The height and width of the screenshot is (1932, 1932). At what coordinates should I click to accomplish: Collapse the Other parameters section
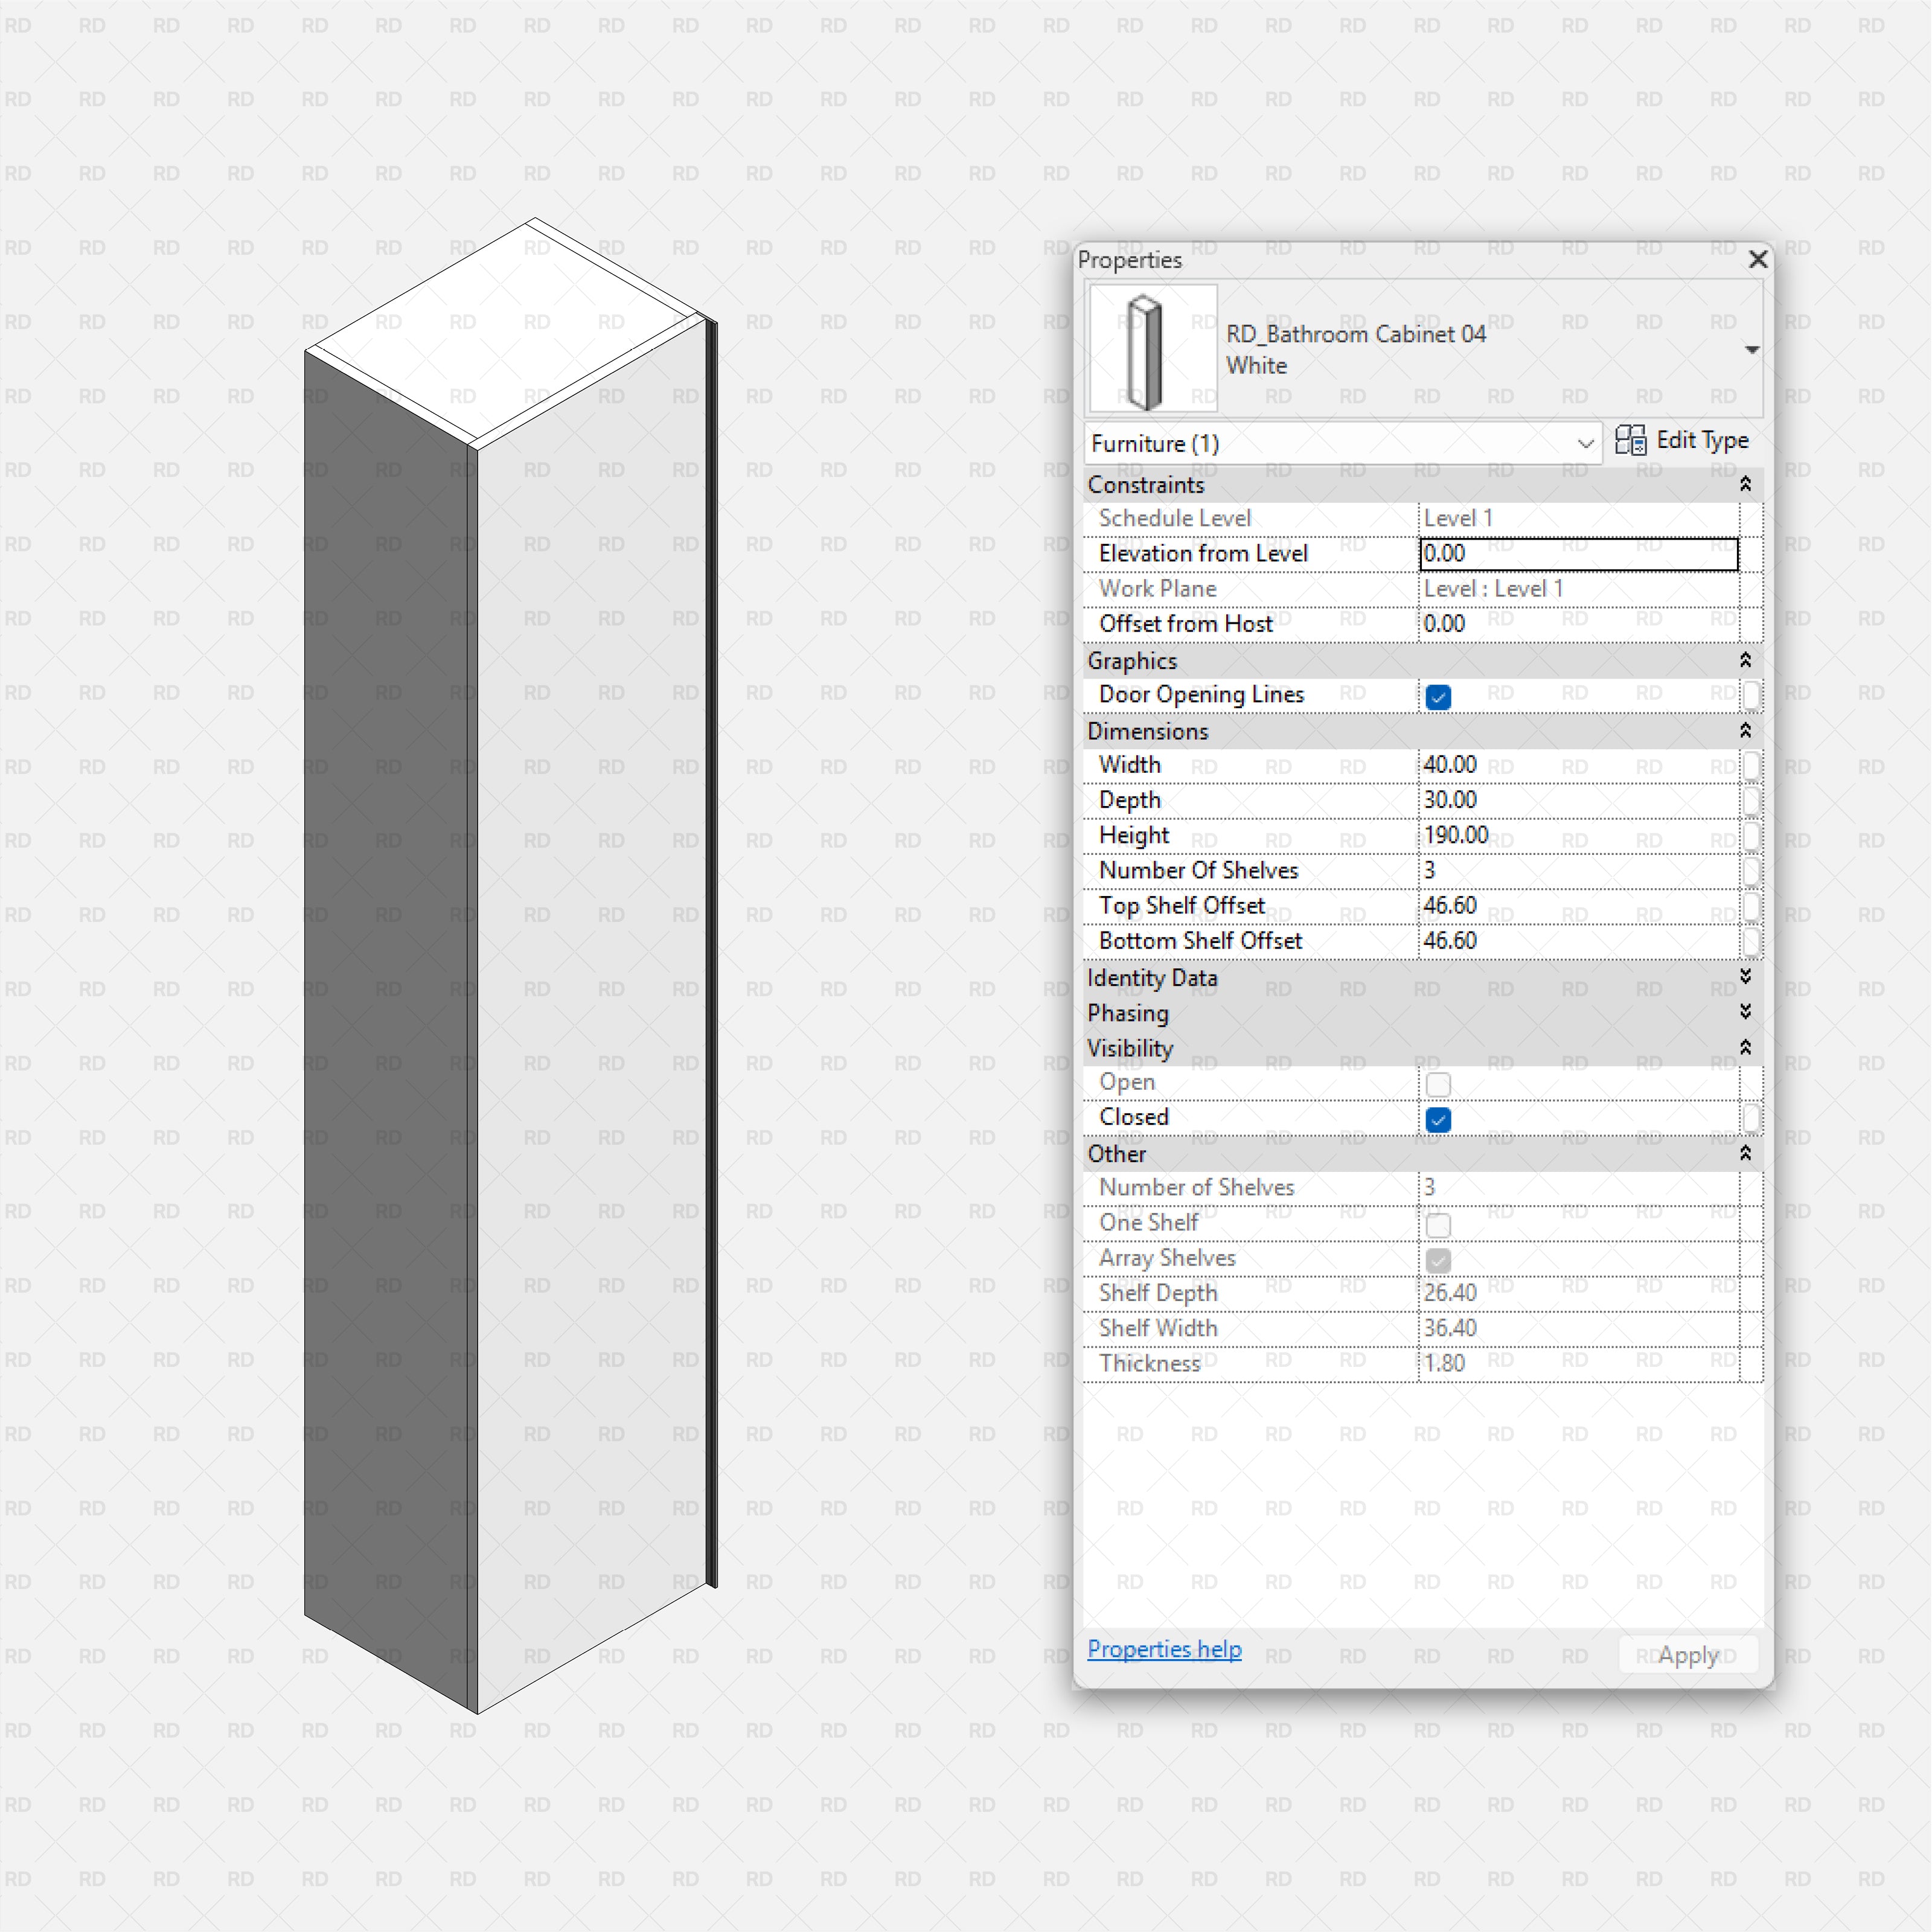pyautogui.click(x=1745, y=1153)
